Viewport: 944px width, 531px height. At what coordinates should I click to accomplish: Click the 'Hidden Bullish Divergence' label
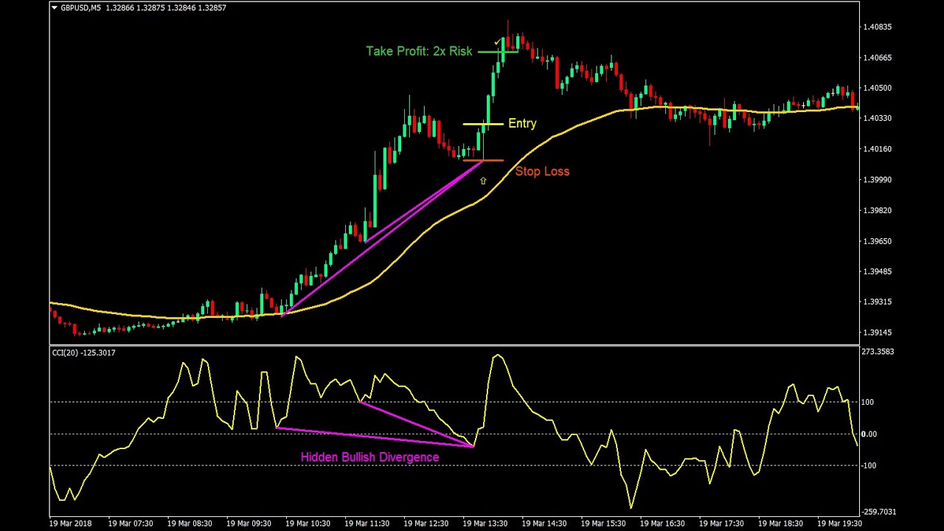[x=369, y=457]
